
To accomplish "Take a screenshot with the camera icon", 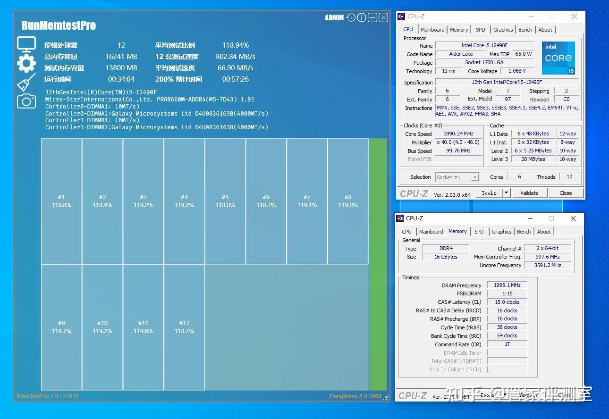I will click(26, 101).
